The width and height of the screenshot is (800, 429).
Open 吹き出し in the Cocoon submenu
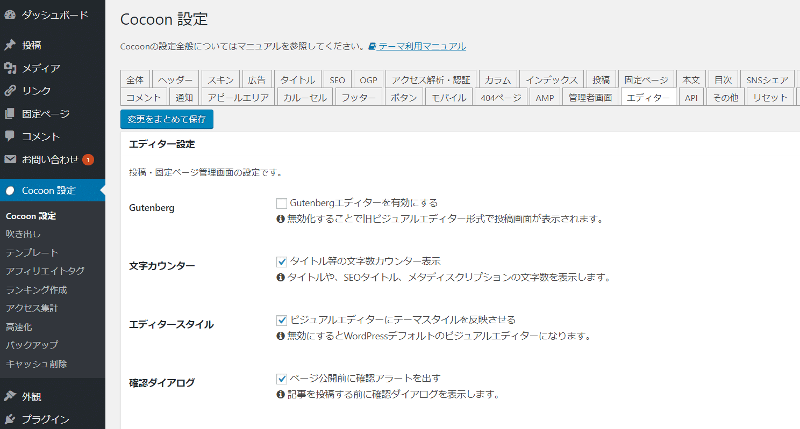pyautogui.click(x=23, y=234)
